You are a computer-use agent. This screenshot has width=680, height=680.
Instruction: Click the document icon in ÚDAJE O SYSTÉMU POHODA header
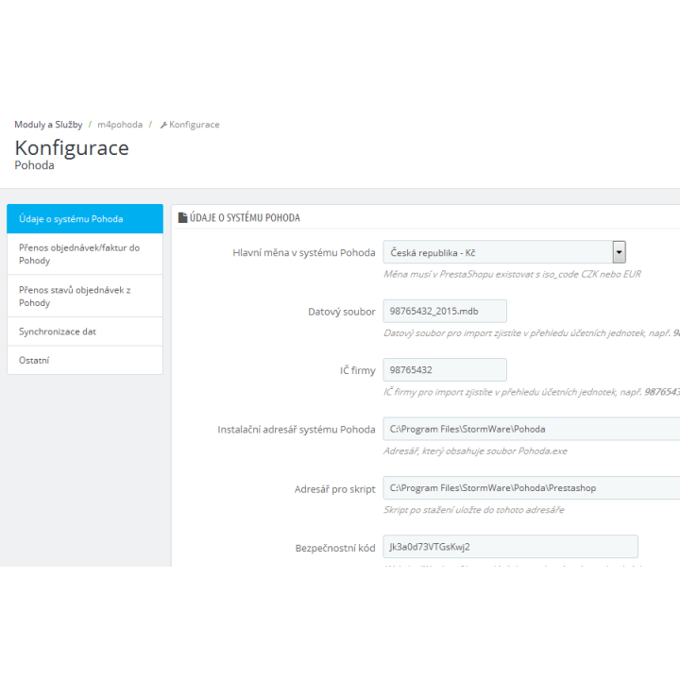tap(182, 217)
